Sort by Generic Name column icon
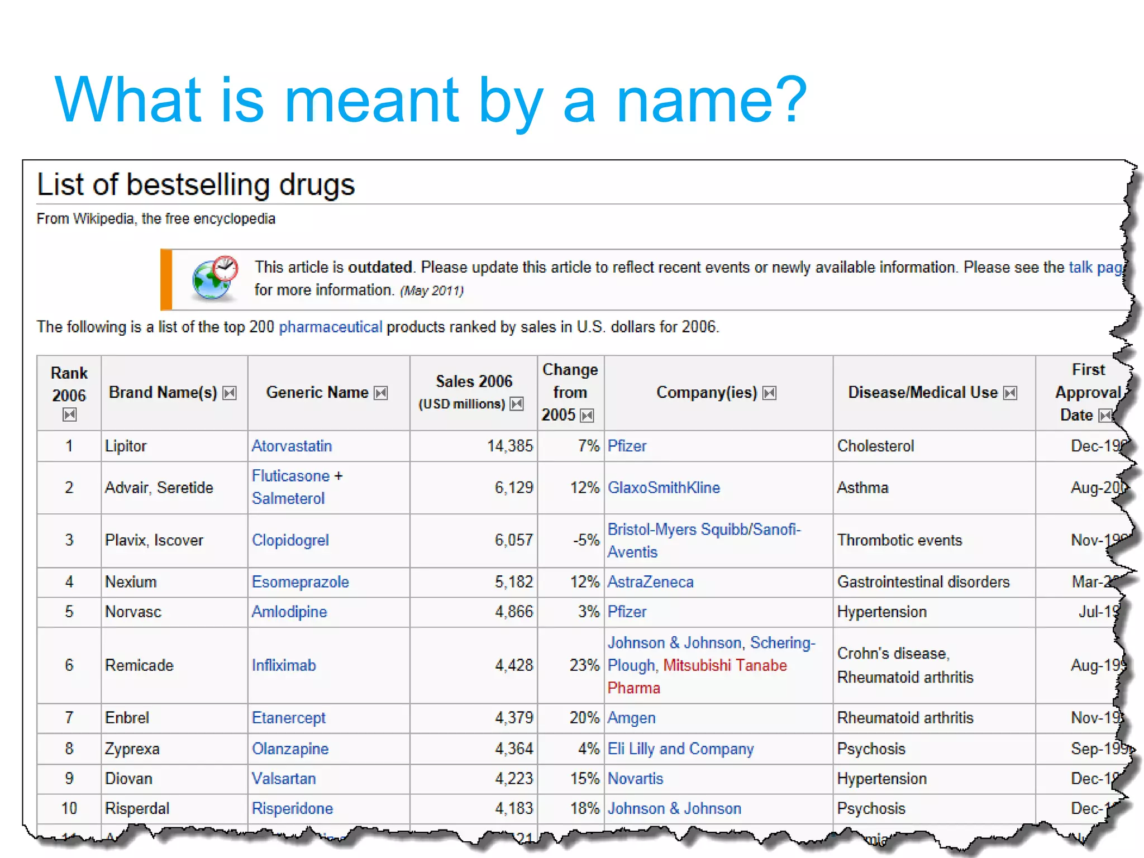 pos(381,393)
